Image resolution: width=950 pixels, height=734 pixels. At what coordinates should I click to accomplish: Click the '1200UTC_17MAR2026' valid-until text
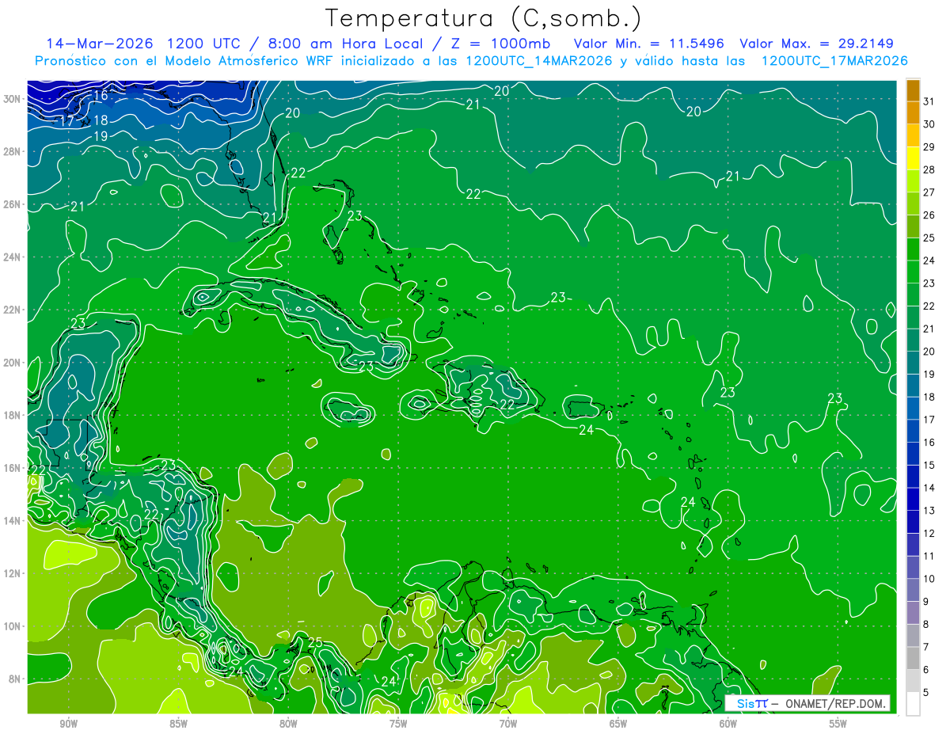[834, 61]
